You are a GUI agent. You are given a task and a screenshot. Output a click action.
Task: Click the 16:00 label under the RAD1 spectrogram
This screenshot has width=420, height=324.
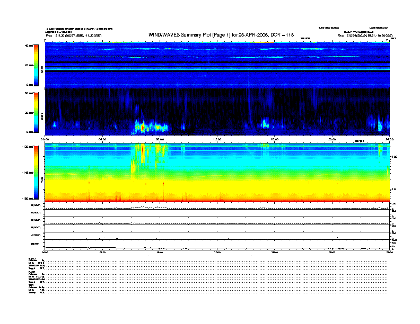tap(275, 139)
